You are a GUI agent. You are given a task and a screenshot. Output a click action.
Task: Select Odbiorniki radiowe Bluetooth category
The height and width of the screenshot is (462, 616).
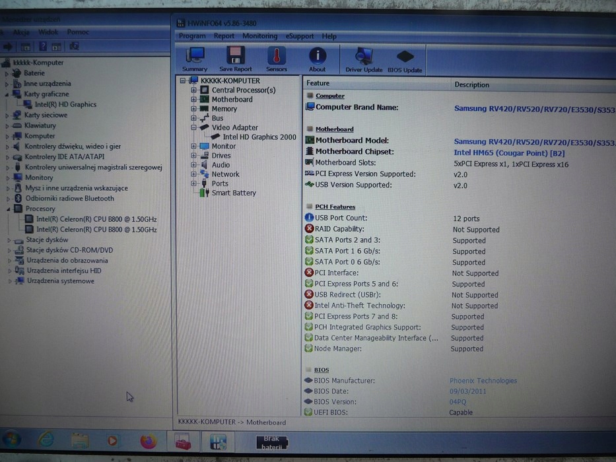(69, 199)
